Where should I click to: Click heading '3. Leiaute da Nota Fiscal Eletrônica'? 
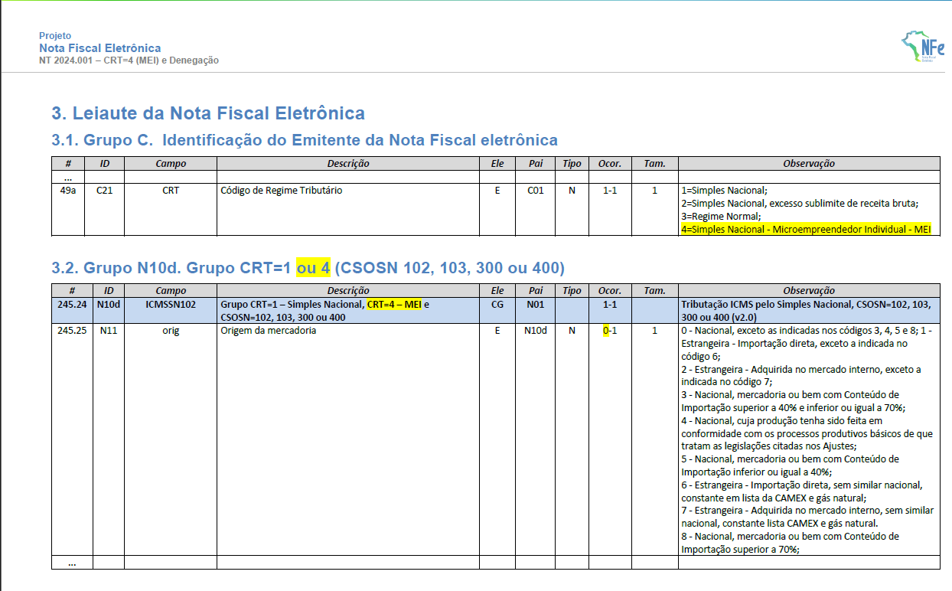point(208,113)
